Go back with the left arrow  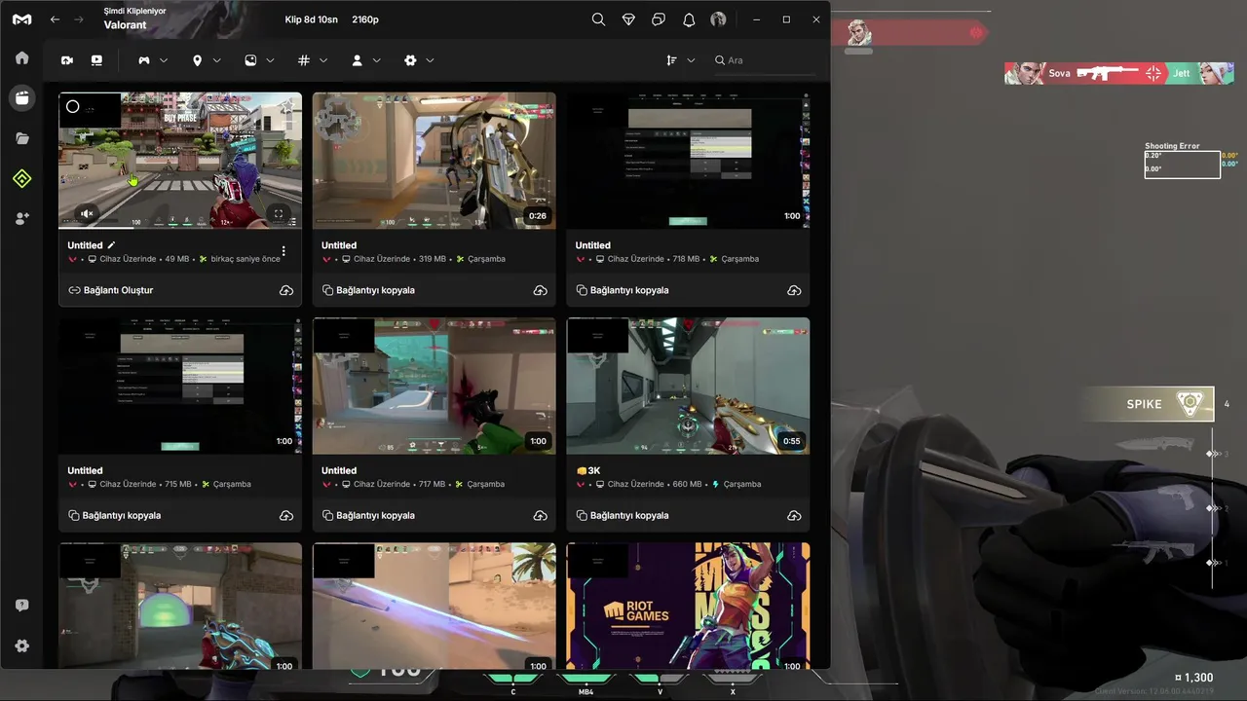(x=55, y=19)
